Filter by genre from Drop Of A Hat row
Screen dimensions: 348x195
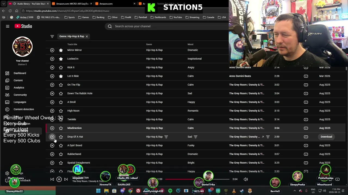click(x=166, y=137)
